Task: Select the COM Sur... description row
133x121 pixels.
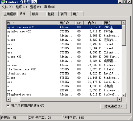Action: coord(64,57)
